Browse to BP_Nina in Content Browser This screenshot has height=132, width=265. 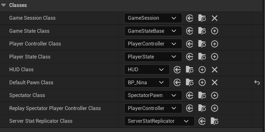[x=189, y=82]
